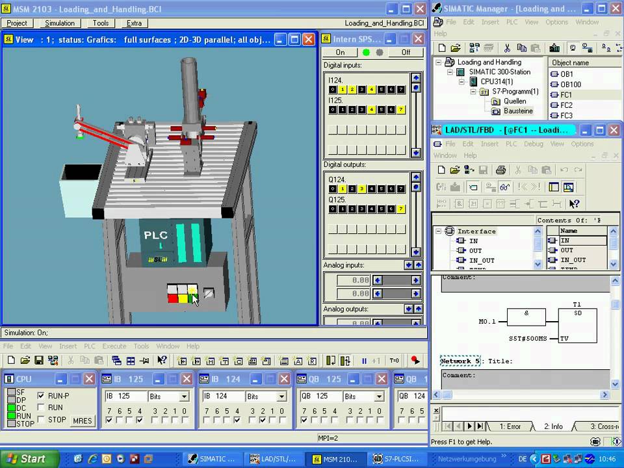Click the Accessible Nodes icon in SIMATIC Manager toolbar
The image size is (624, 468).
(x=474, y=48)
